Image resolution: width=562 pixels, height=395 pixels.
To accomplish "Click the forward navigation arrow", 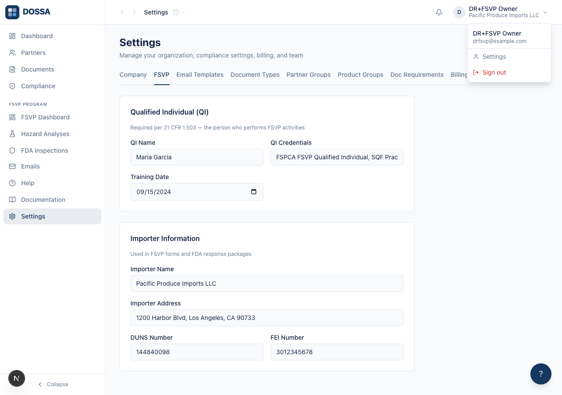I will pos(134,12).
